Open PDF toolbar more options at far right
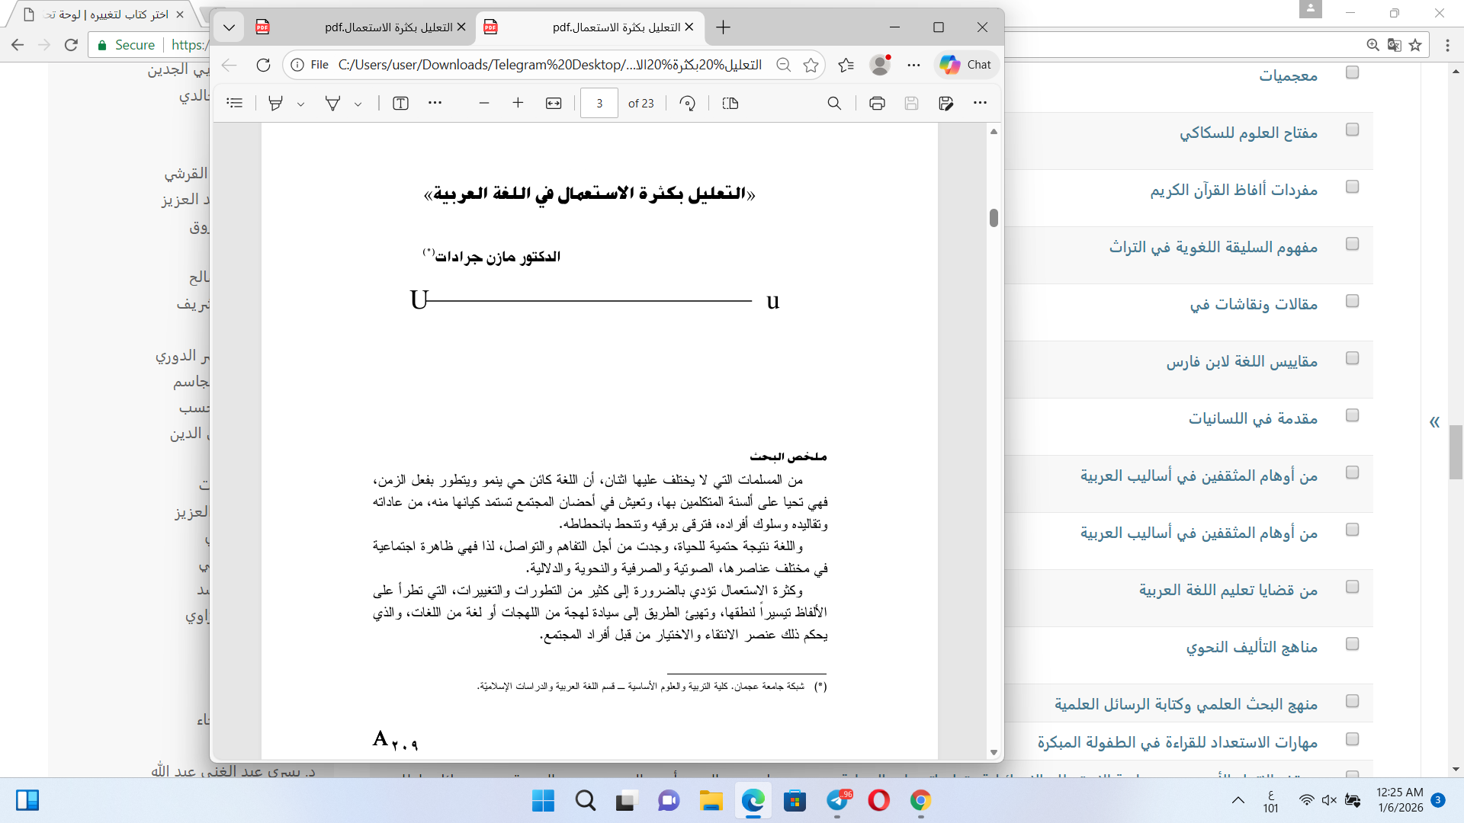Viewport: 1464px width, 823px height. coord(980,103)
